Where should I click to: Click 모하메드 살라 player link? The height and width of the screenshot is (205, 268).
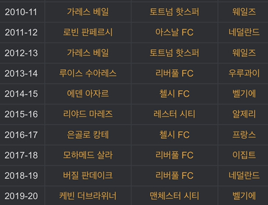pos(88,155)
